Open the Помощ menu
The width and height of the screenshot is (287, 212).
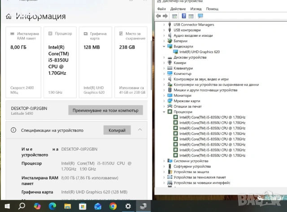click(212, 9)
